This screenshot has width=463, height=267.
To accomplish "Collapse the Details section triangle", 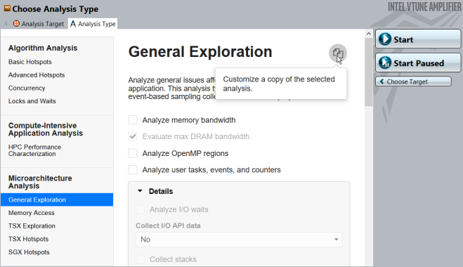I will tap(140, 191).
